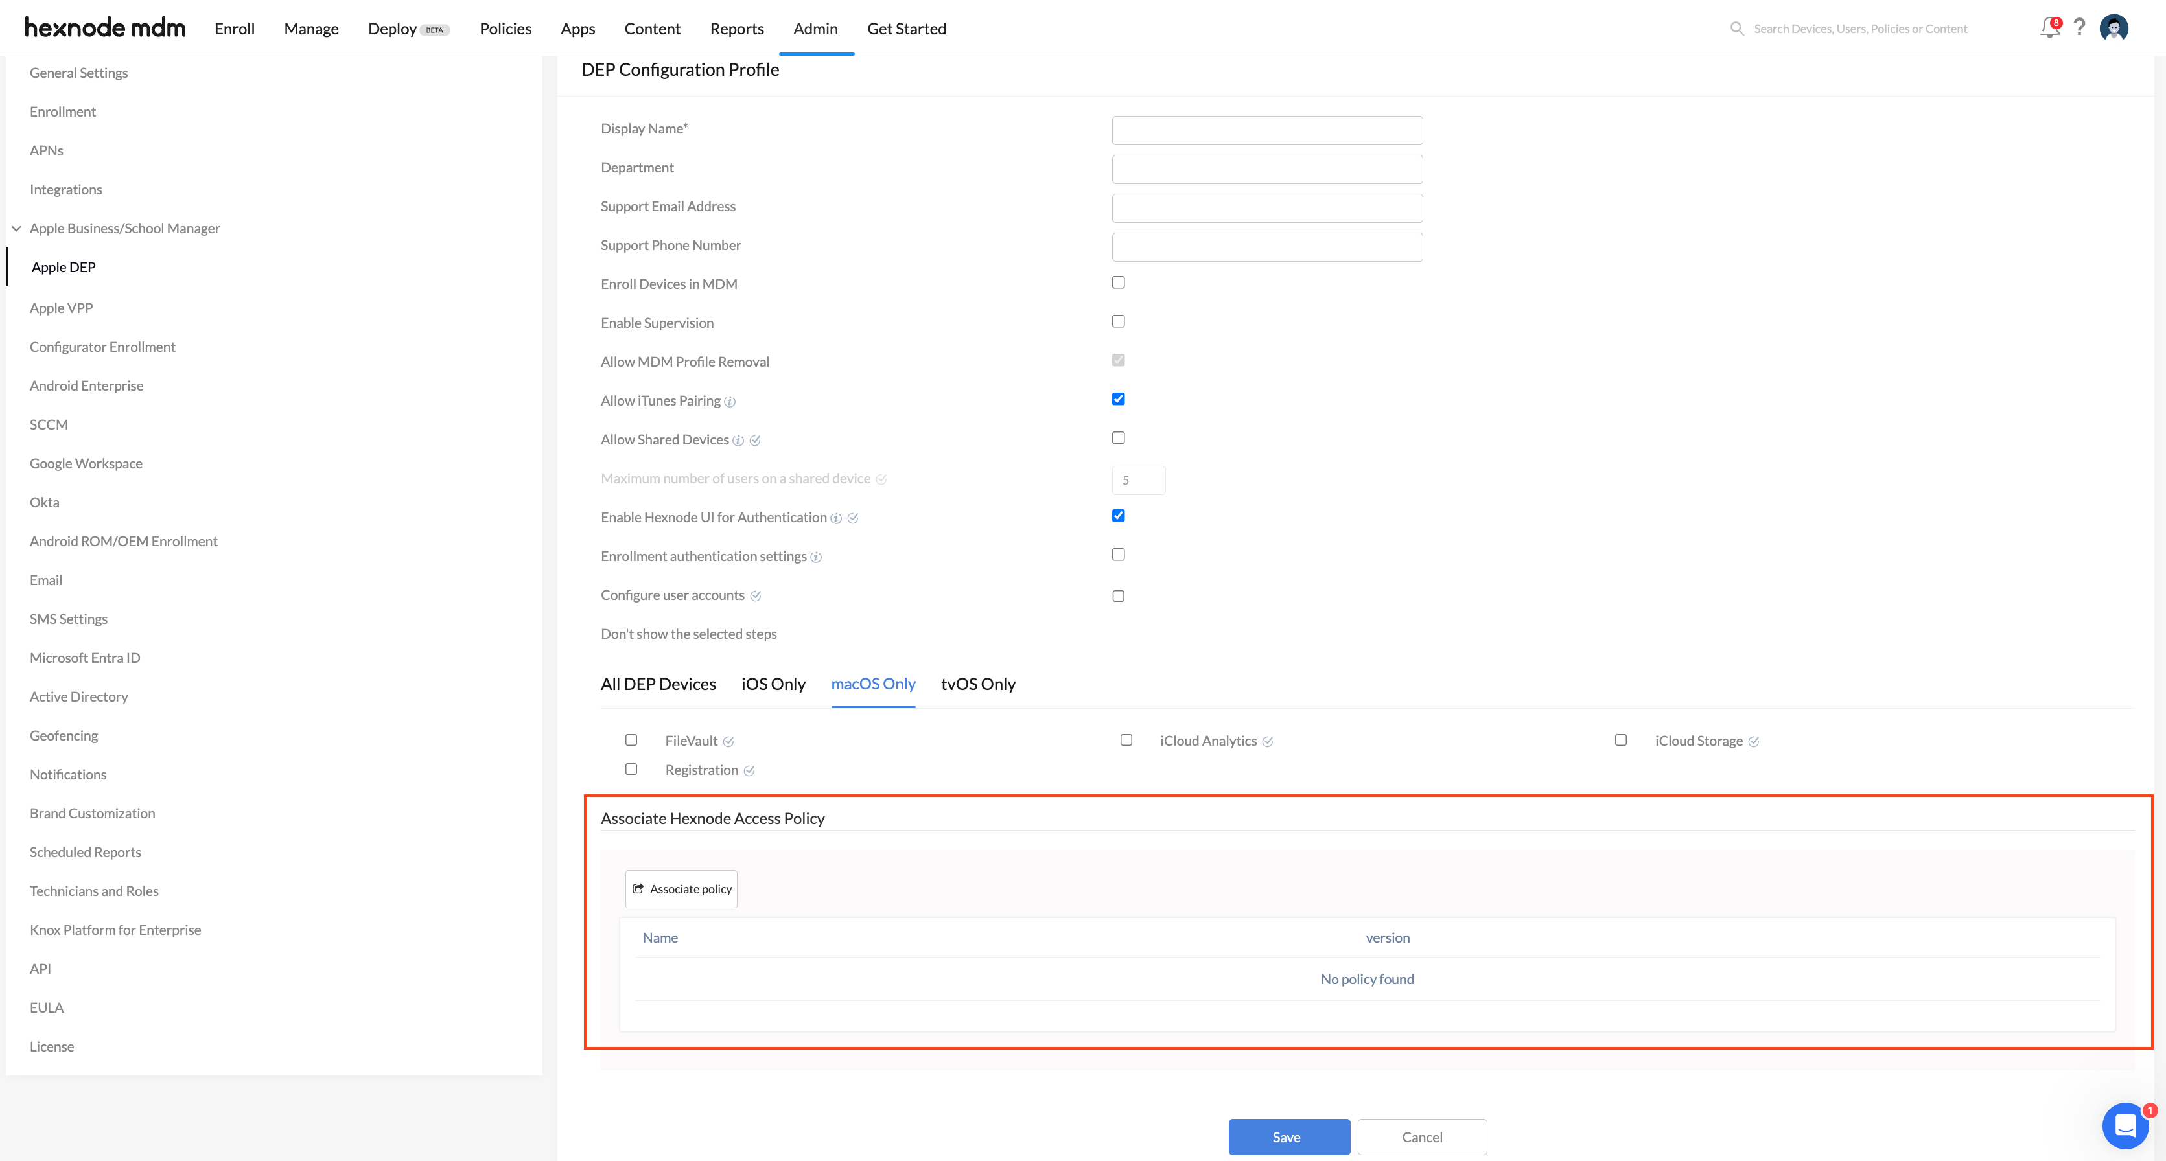Viewport: 2166px width, 1161px height.
Task: Open Technicians and Roles
Action: 94,891
